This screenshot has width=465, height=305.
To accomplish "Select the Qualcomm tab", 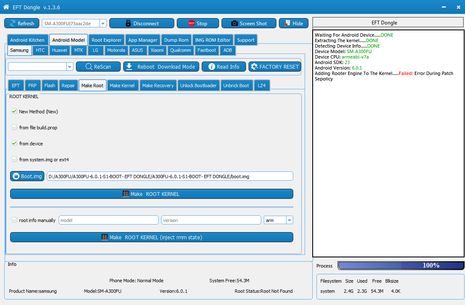I will [181, 50].
